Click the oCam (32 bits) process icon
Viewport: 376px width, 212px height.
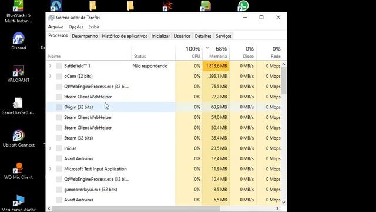point(59,76)
